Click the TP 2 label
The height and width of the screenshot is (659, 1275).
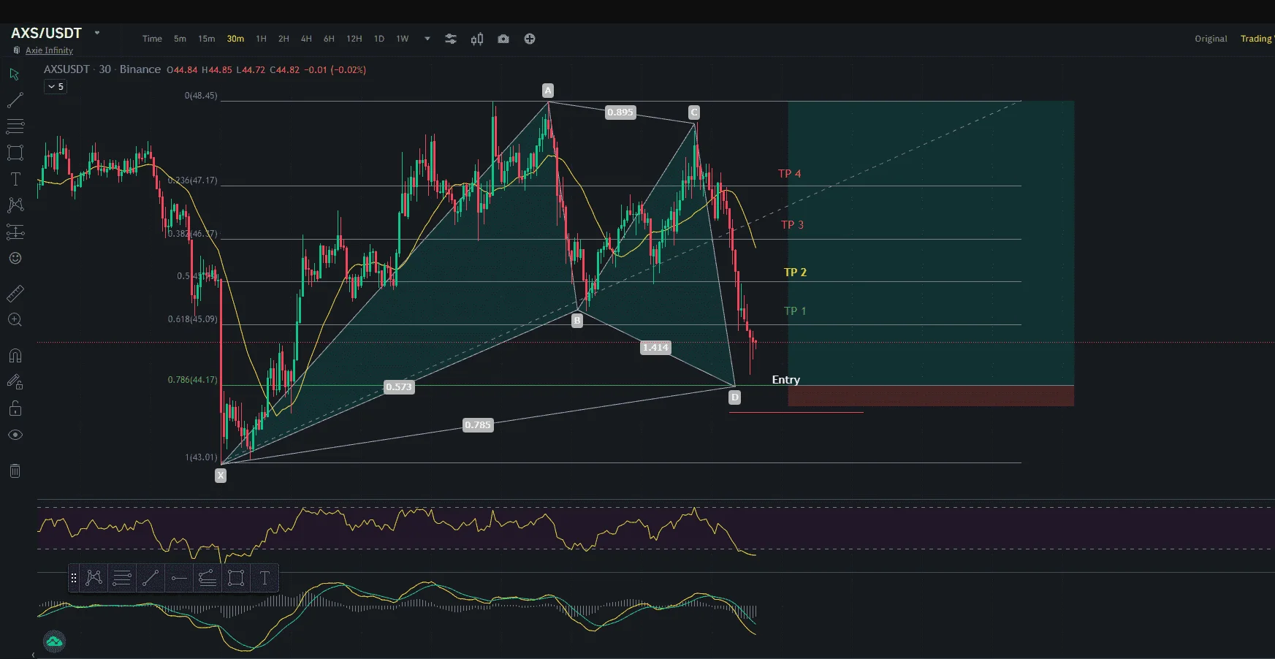(x=795, y=273)
